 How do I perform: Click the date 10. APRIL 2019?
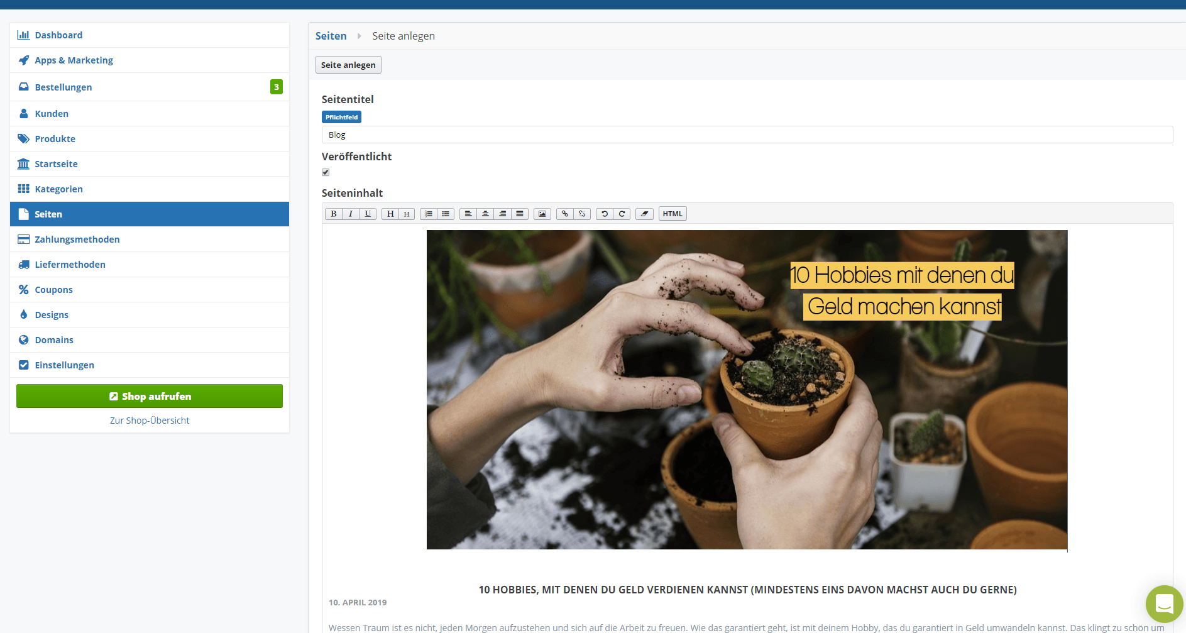point(358,602)
